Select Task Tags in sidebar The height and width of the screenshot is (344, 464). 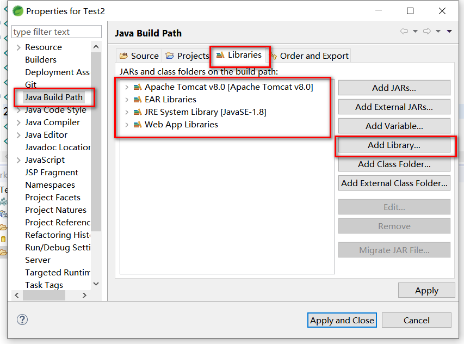[x=44, y=285]
